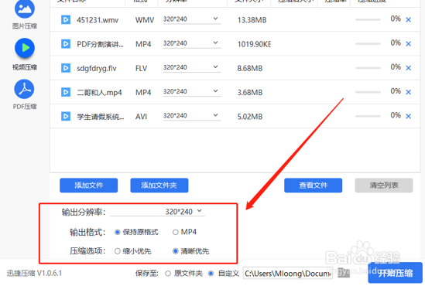
Task: Click the save path field C:\Users\Mloong
Action: click(x=288, y=274)
